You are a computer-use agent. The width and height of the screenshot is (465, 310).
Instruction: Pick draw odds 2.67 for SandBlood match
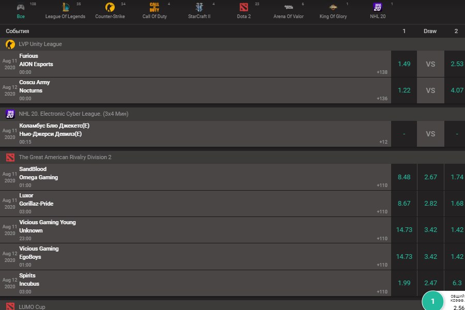pyautogui.click(x=430, y=177)
